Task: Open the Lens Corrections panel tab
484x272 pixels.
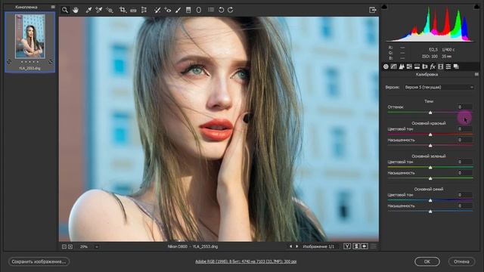Action: pyautogui.click(x=425, y=66)
